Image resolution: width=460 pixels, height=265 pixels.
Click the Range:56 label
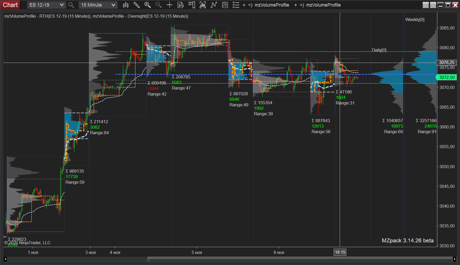click(321, 132)
